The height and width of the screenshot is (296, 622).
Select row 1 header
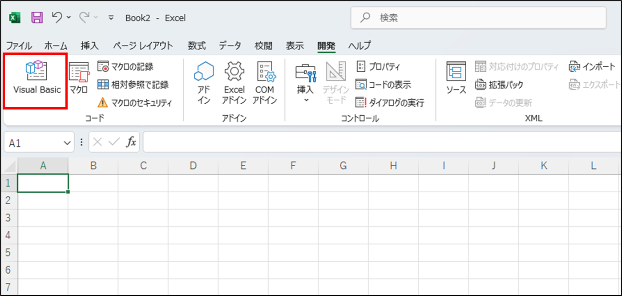9,183
